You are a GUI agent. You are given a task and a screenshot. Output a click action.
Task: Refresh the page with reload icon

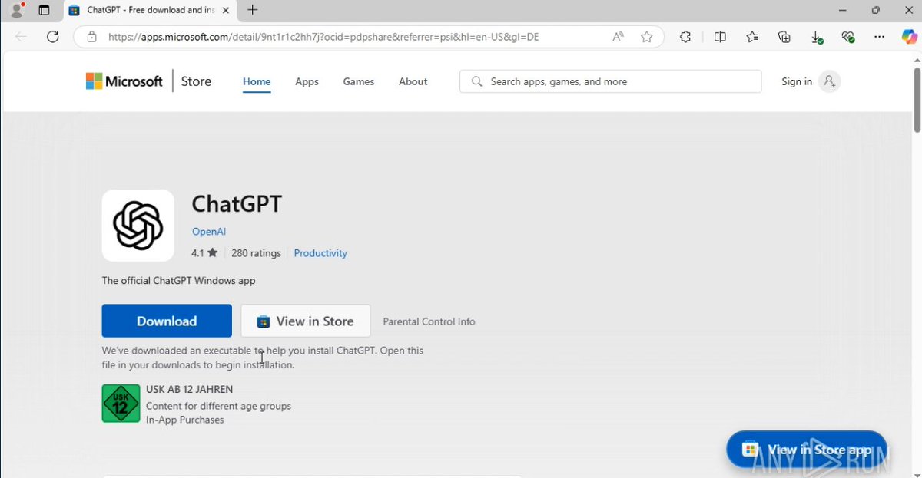point(53,37)
